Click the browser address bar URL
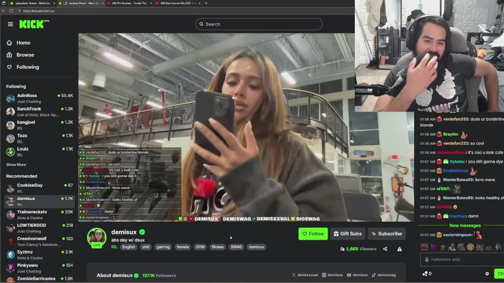The width and height of the screenshot is (504, 283). click(x=39, y=11)
